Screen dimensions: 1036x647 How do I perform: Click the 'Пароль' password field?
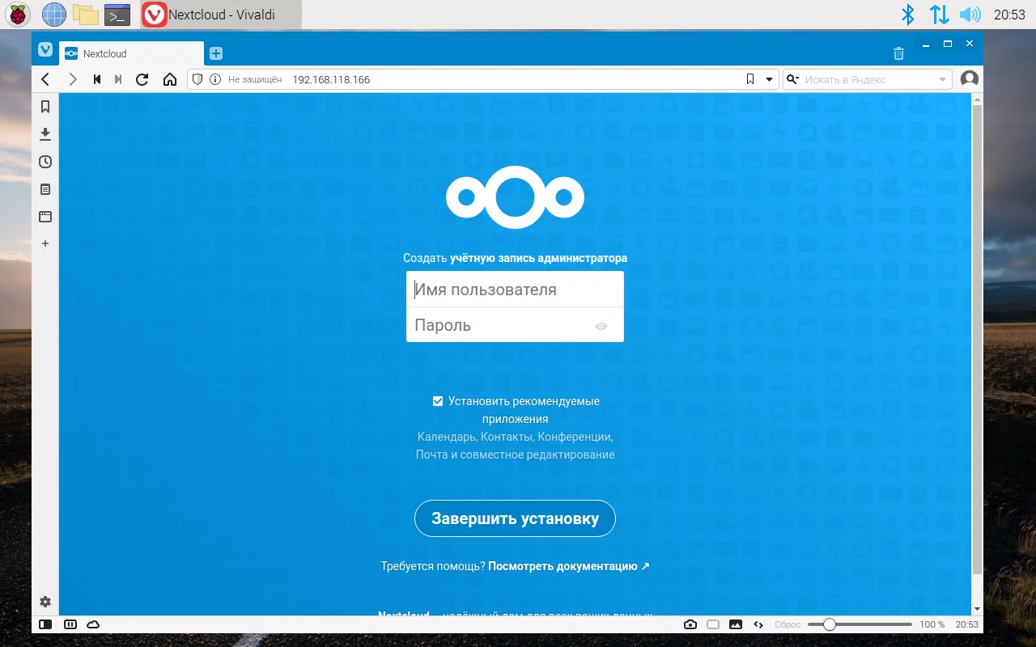515,325
